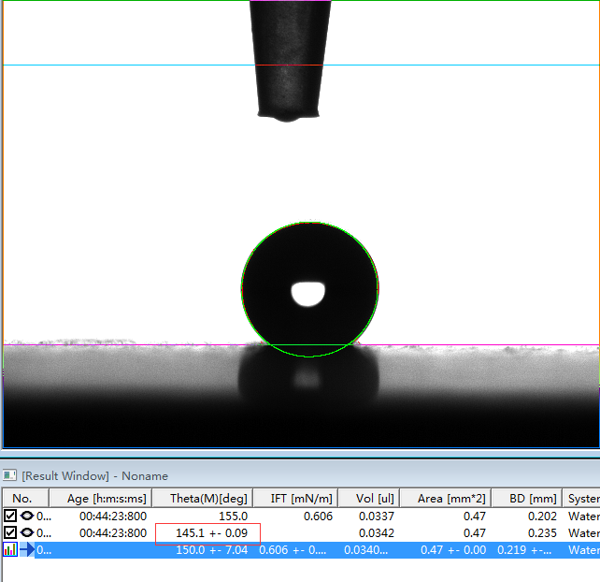This screenshot has width=600, height=582.
Task: Click the Area [mm*2] column header
Action: point(452,499)
